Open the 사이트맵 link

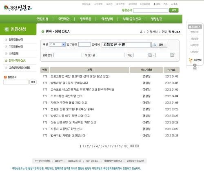[98, 4]
